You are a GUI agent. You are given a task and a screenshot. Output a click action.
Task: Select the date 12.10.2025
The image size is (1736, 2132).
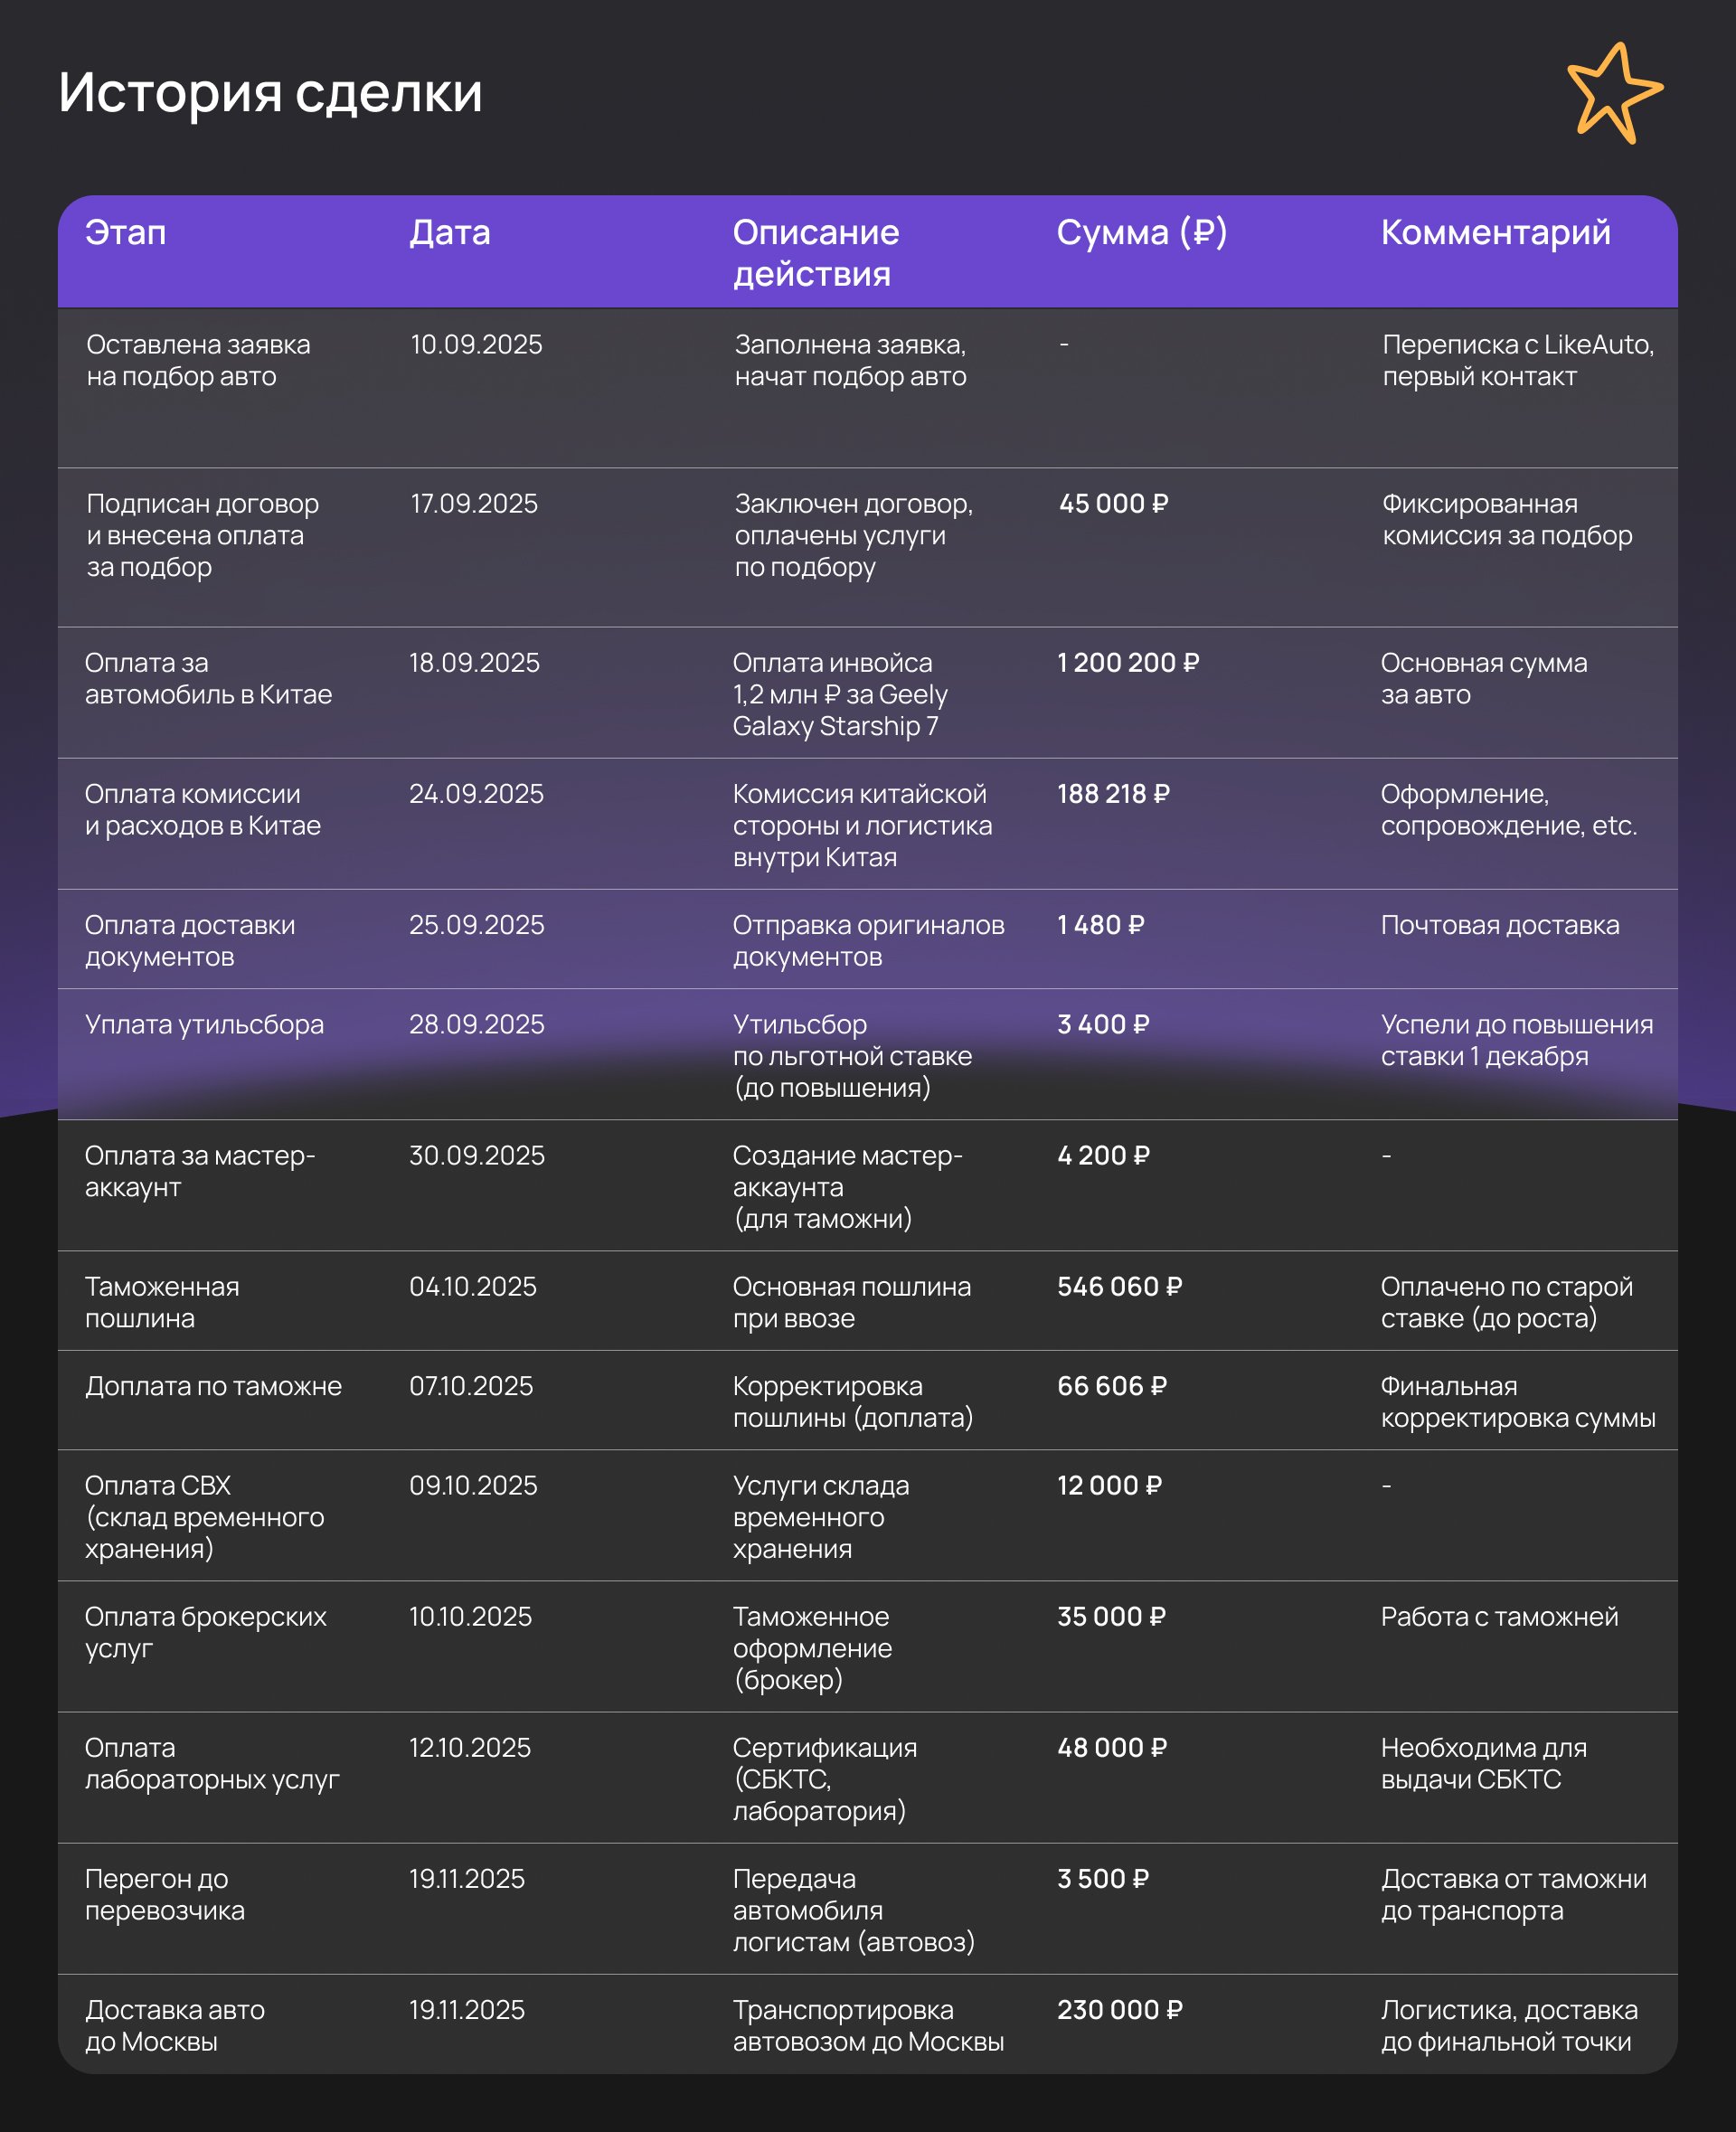[x=470, y=1747]
